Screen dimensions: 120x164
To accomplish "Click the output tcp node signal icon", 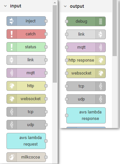I will [101, 86].
